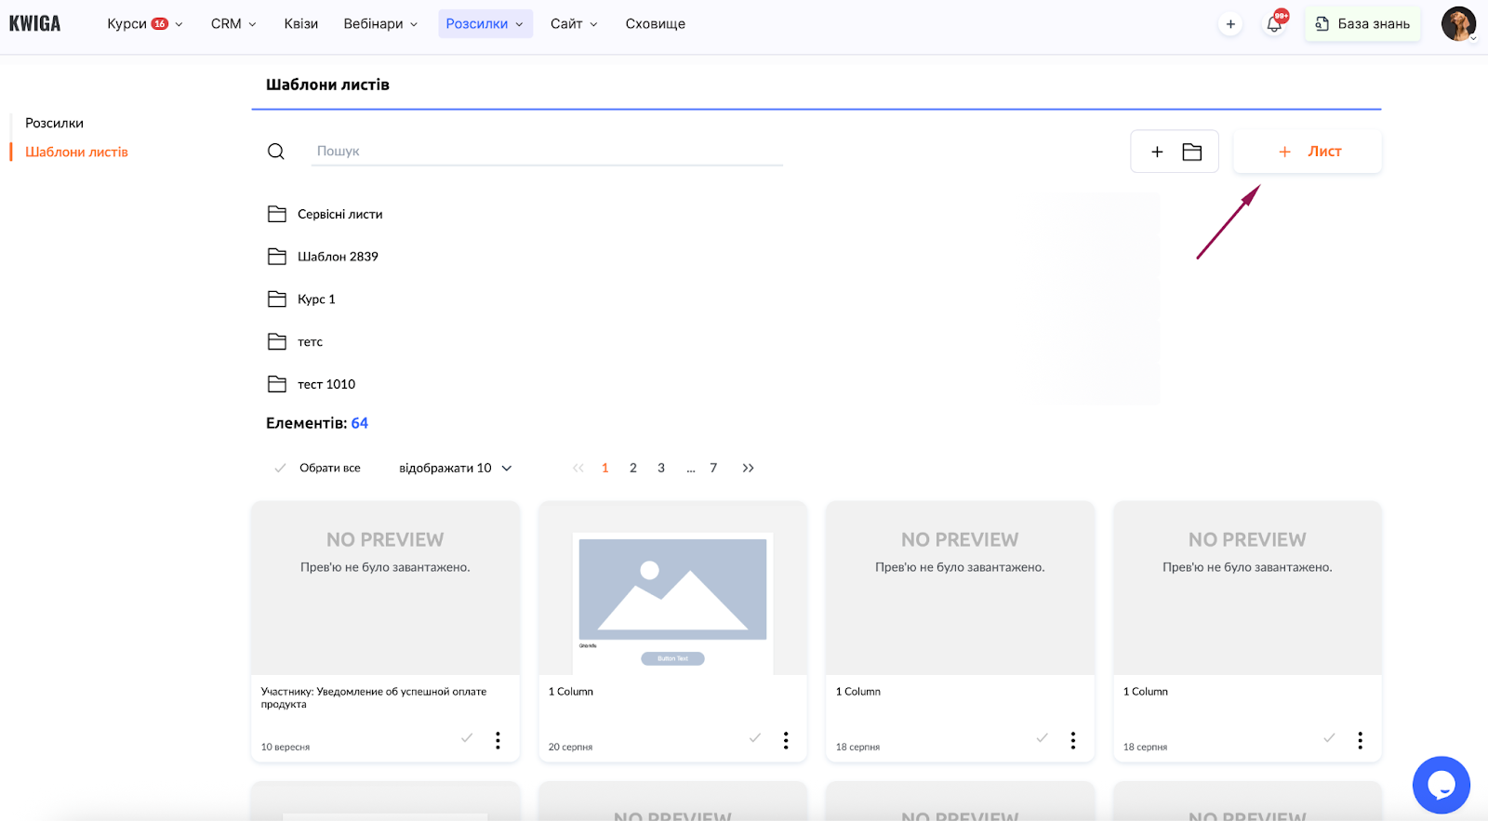
Task: Click the Пошук search field
Action: click(547, 152)
